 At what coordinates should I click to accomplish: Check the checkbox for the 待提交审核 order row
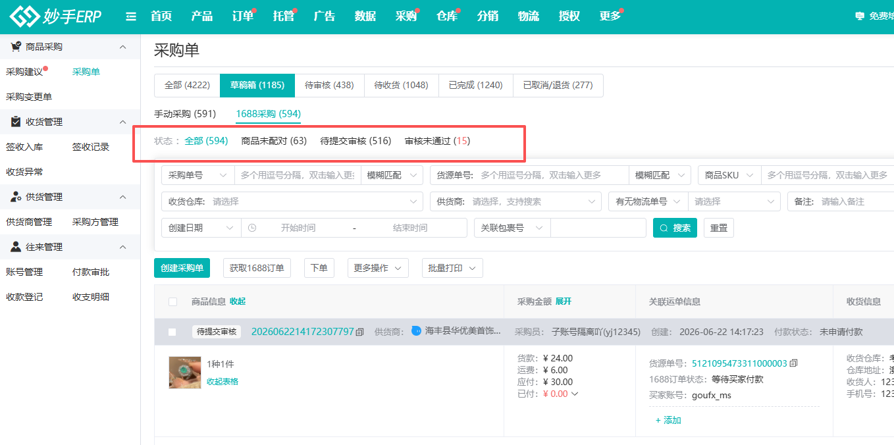point(172,332)
